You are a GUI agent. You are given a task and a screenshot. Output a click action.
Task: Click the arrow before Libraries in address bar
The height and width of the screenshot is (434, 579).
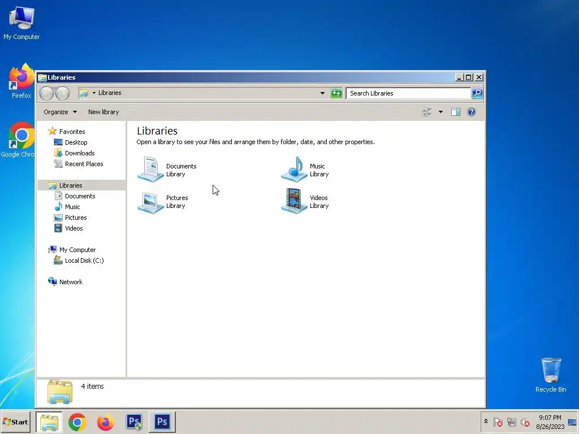pos(94,93)
